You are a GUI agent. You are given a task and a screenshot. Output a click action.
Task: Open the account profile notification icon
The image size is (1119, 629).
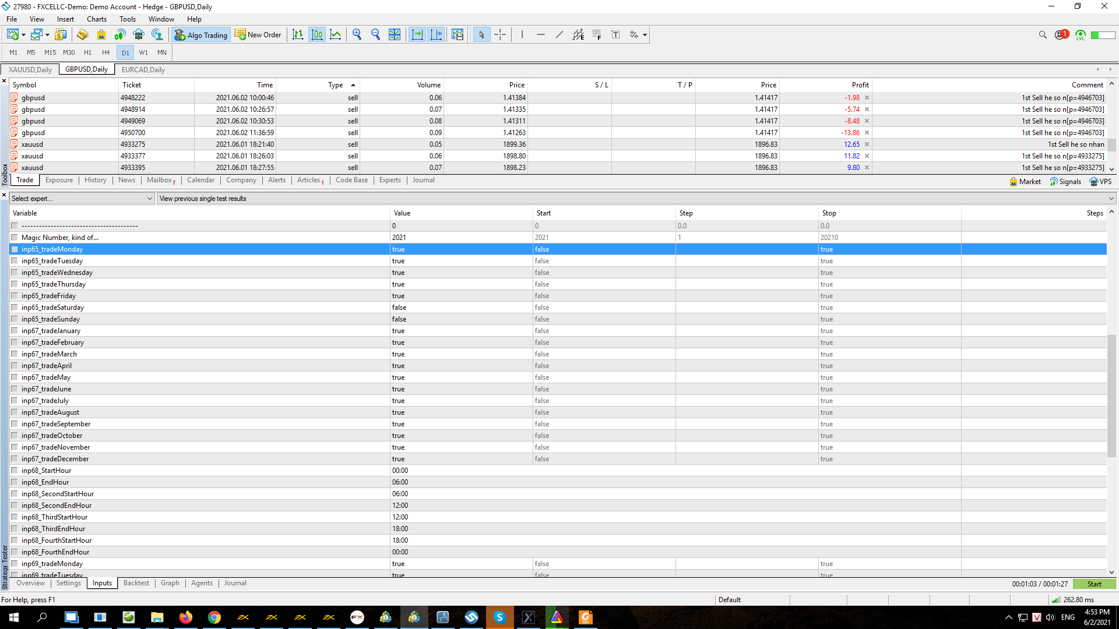1061,35
